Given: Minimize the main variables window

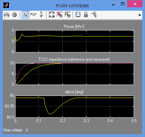Looking at the screenshot, I should click(113, 5).
